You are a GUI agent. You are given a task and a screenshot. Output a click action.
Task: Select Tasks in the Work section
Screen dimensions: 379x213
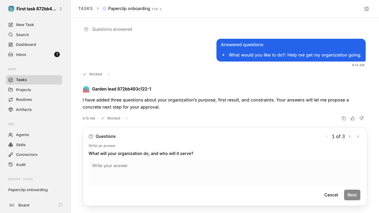[34, 80]
